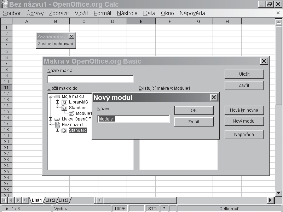Click horizontal scrollbar left arrow
Viewport: 283px width, 212px height.
tap(100, 200)
